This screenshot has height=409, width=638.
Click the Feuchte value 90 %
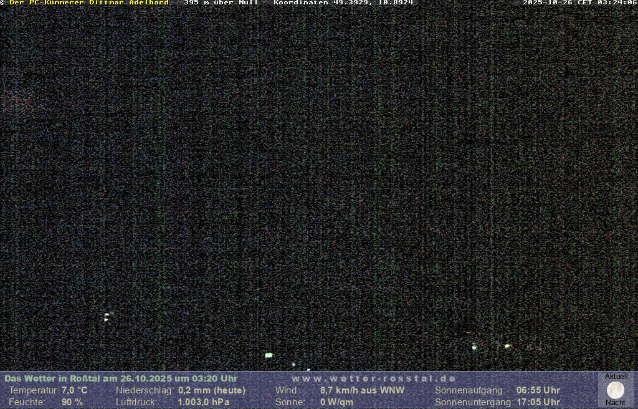(72, 402)
